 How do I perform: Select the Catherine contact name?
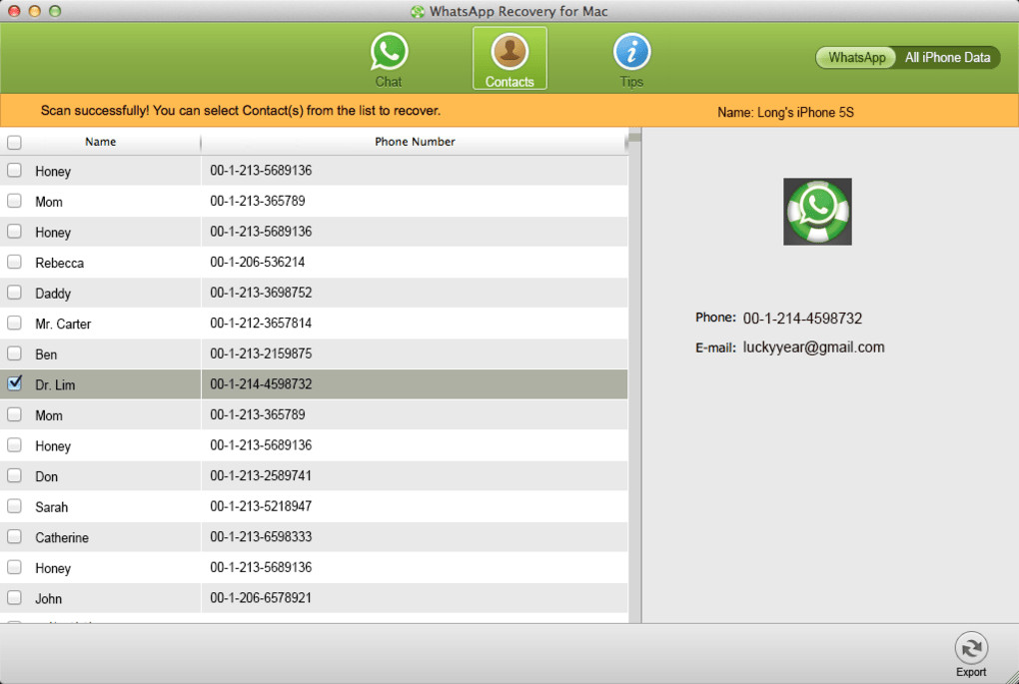(62, 537)
